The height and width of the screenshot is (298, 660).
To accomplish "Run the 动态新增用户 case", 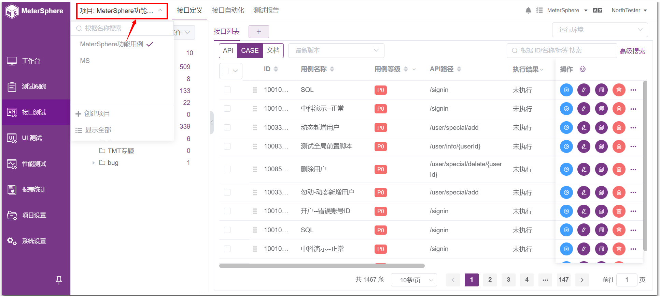I will (x=566, y=128).
